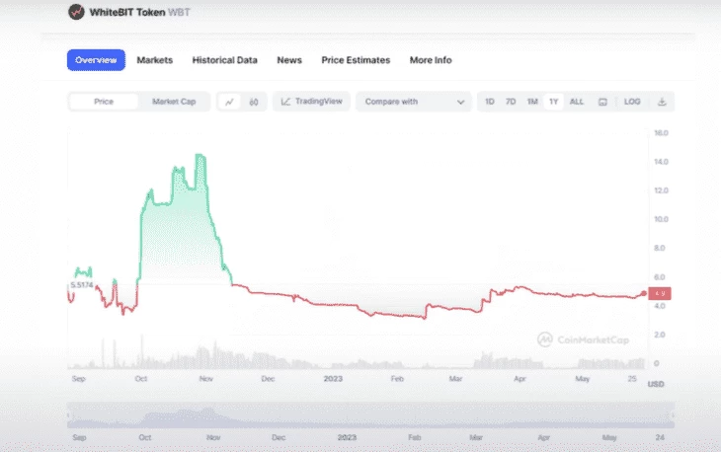Open the Overview tab
The height and width of the screenshot is (452, 721).
[96, 60]
